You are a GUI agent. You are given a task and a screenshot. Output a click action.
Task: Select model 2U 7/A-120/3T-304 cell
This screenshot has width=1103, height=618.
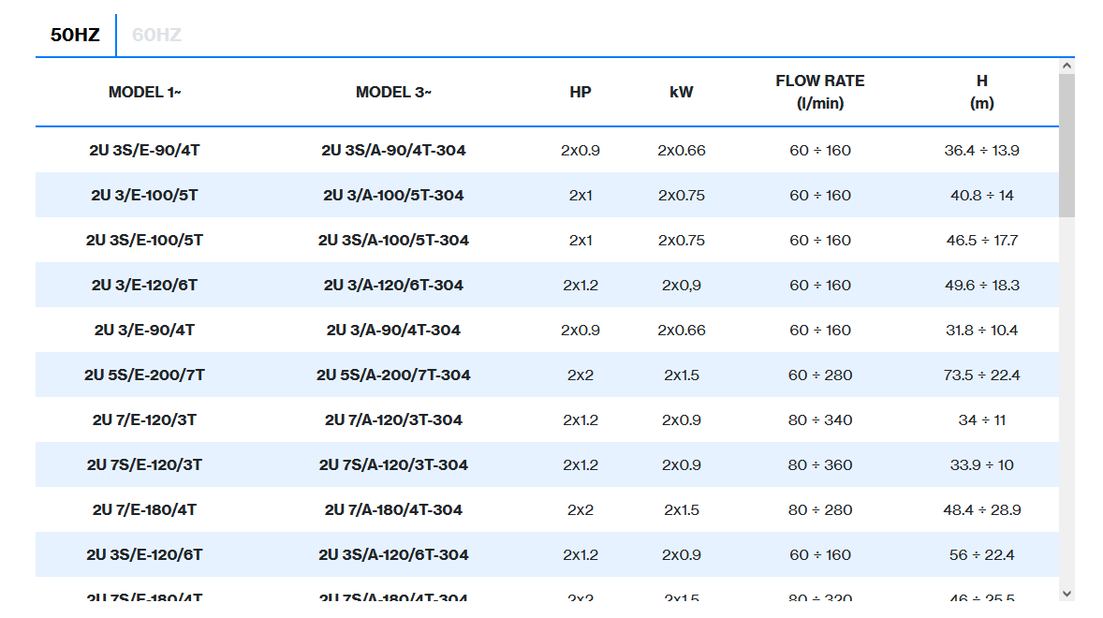[x=393, y=420]
